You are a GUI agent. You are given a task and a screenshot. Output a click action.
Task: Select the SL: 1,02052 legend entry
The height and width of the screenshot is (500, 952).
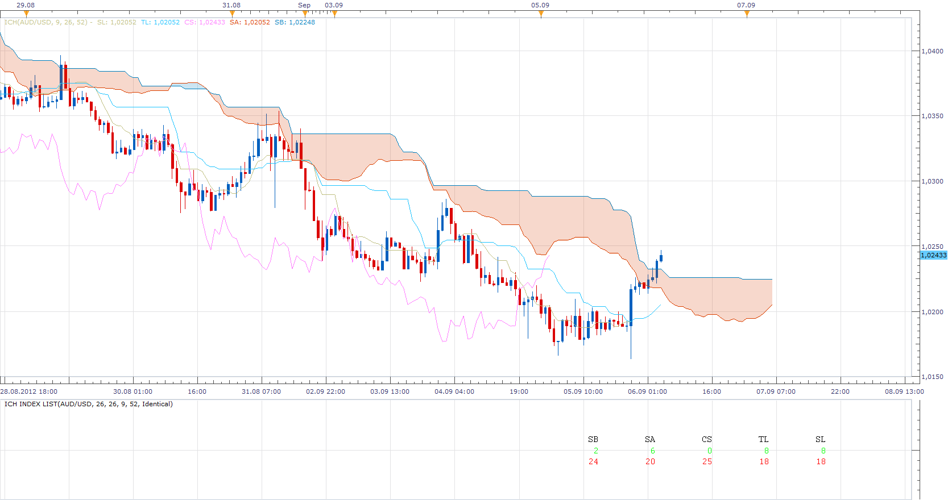(x=117, y=22)
